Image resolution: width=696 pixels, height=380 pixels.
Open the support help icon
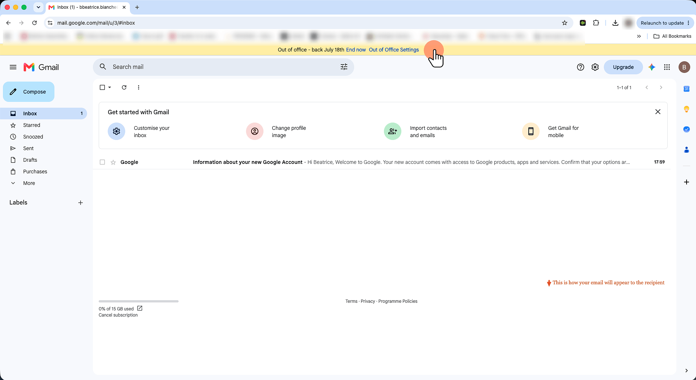581,67
